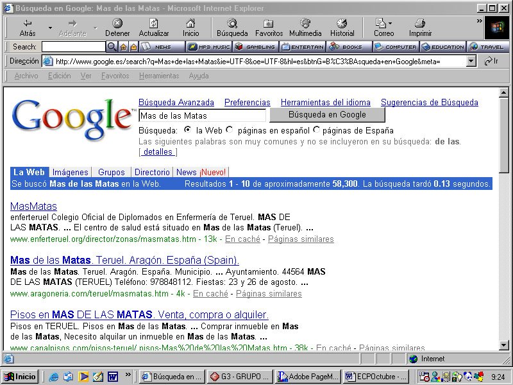Switch to the Imágenes tab
Image resolution: width=513 pixels, height=385 pixels.
pos(70,172)
